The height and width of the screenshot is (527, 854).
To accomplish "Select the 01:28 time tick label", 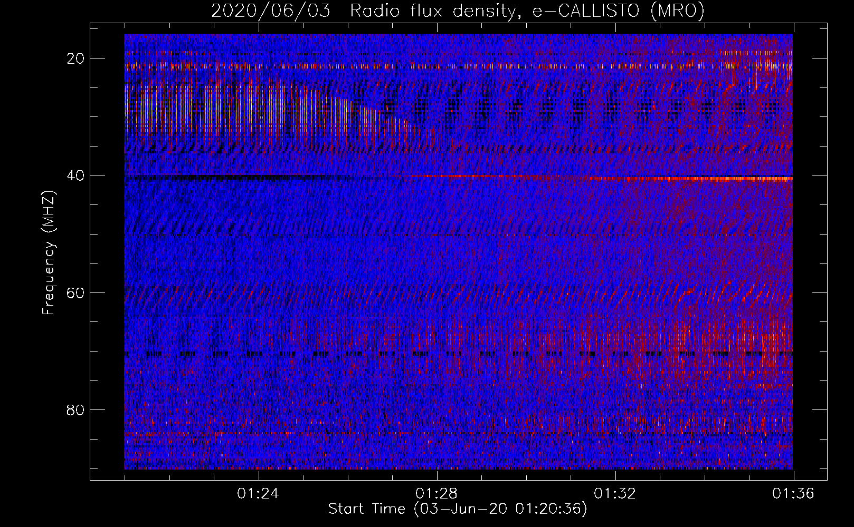I will click(437, 494).
